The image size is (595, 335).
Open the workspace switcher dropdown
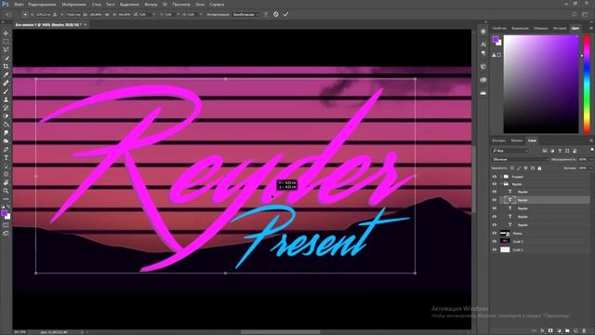click(x=585, y=15)
